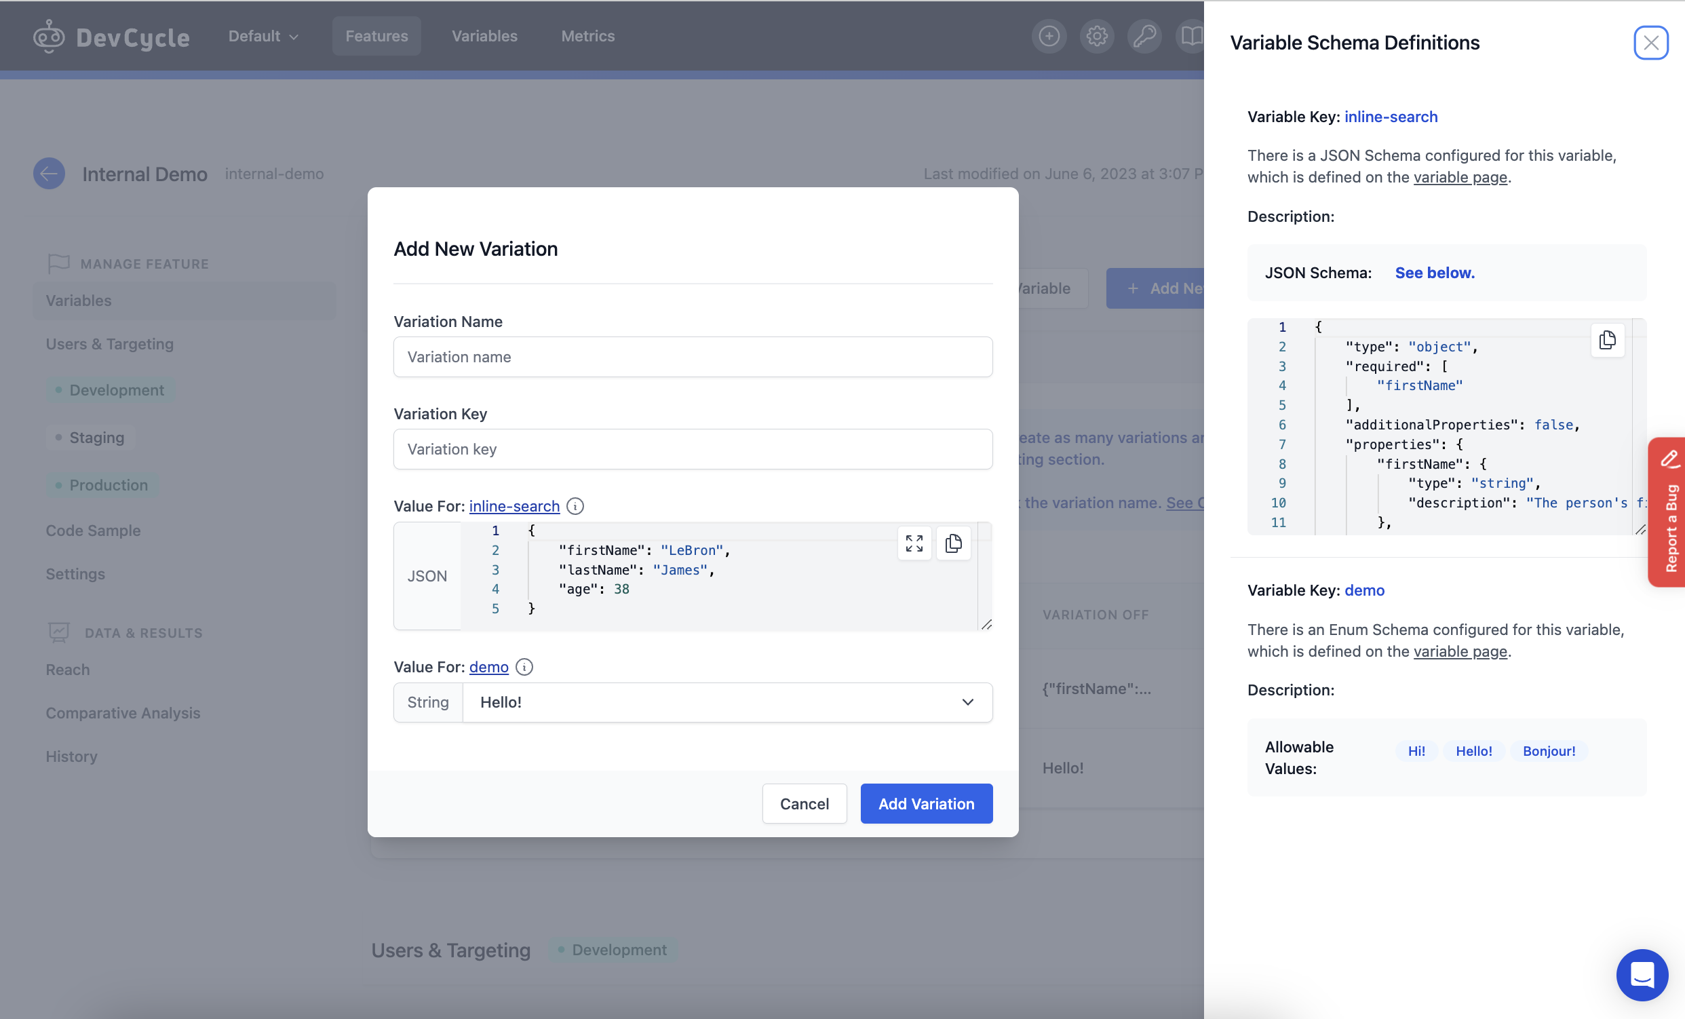Open the Settings gear icon
Screen dimensions: 1685x1019
[1097, 36]
